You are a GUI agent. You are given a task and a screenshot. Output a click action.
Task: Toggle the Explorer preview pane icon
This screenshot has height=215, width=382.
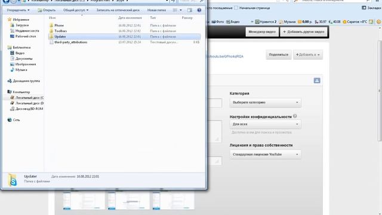click(190, 10)
